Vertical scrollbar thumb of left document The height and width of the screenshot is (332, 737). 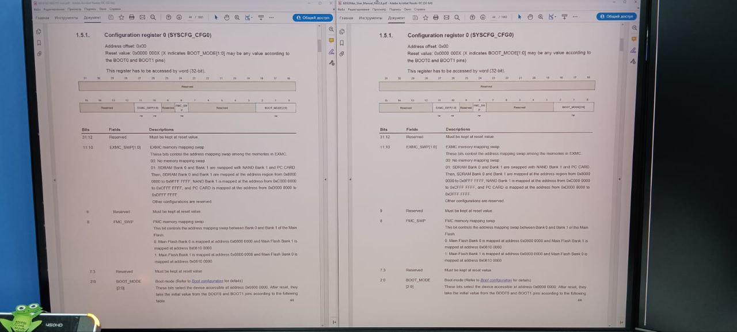click(320, 46)
